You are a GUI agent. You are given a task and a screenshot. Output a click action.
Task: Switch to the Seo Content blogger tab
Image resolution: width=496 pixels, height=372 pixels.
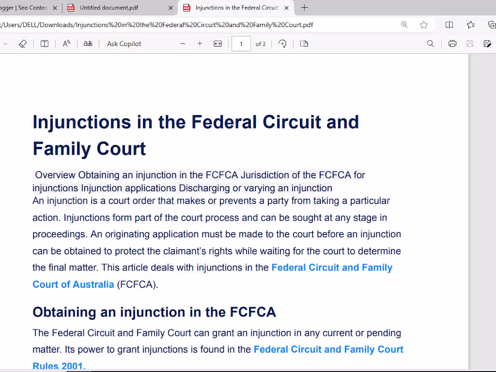[25, 8]
